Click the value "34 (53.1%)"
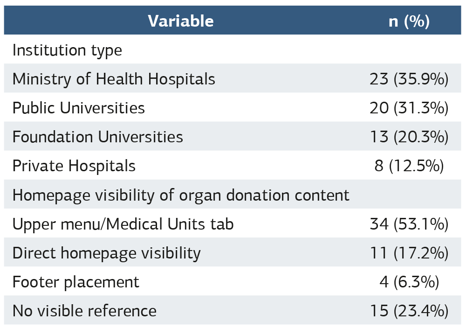Screen dimensions: 466x328 409,224
